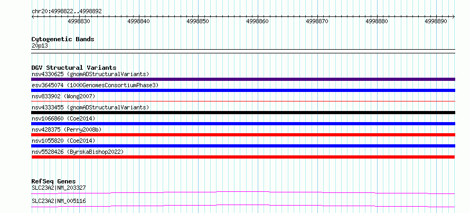Open the SLC23A2|NM_005116 gene label
Image resolution: width=470 pixels, height=213 pixels.
(59, 201)
